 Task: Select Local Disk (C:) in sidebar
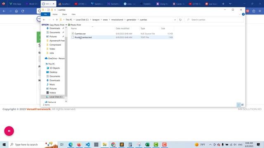pyautogui.click(x=56, y=97)
